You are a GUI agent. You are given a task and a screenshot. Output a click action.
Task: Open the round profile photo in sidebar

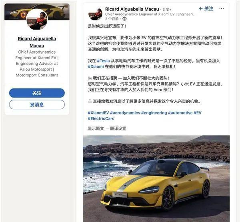click(x=37, y=20)
